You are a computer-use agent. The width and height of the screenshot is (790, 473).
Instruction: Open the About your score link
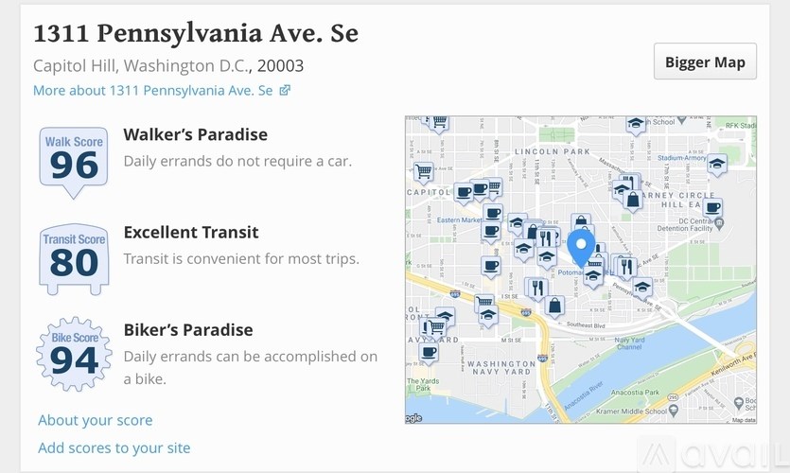coord(95,420)
